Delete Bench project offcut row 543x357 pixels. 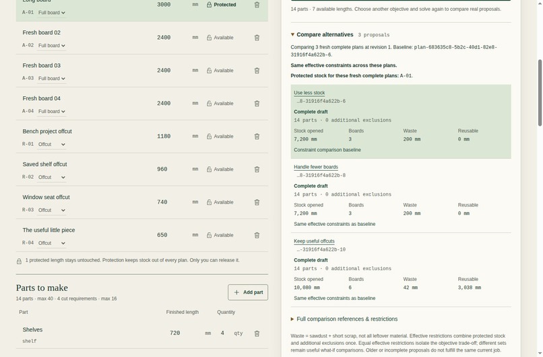257,136
